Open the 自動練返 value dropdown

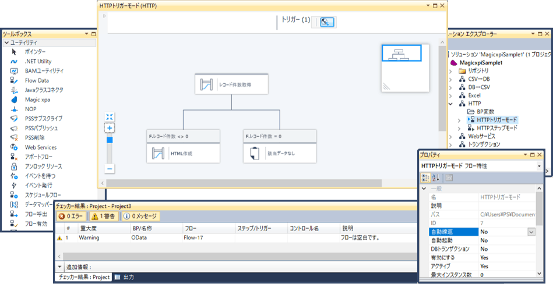point(531,232)
